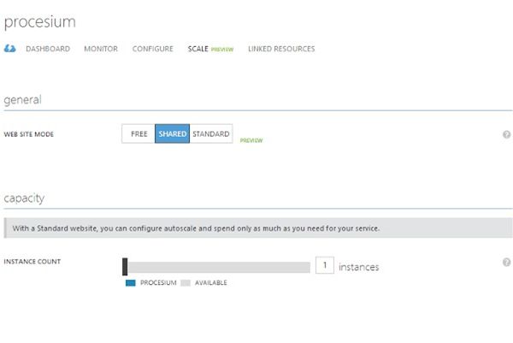Open help icon for Instance Count

click(x=506, y=262)
